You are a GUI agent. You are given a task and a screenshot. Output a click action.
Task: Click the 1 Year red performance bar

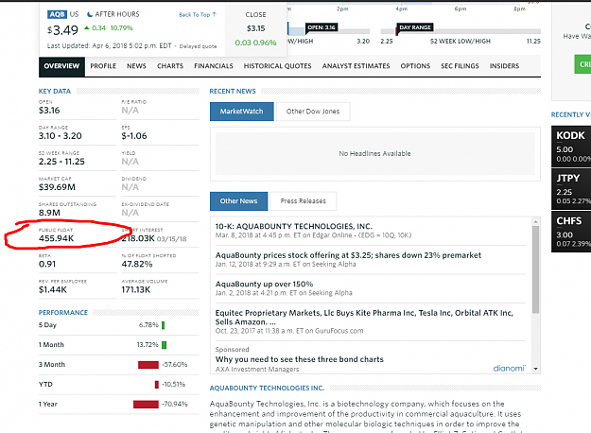click(x=146, y=405)
